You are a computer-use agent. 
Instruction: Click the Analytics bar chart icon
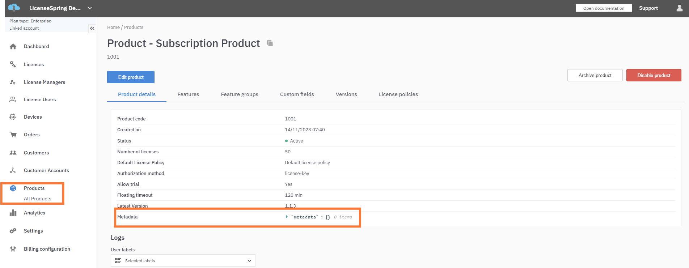[x=13, y=213]
